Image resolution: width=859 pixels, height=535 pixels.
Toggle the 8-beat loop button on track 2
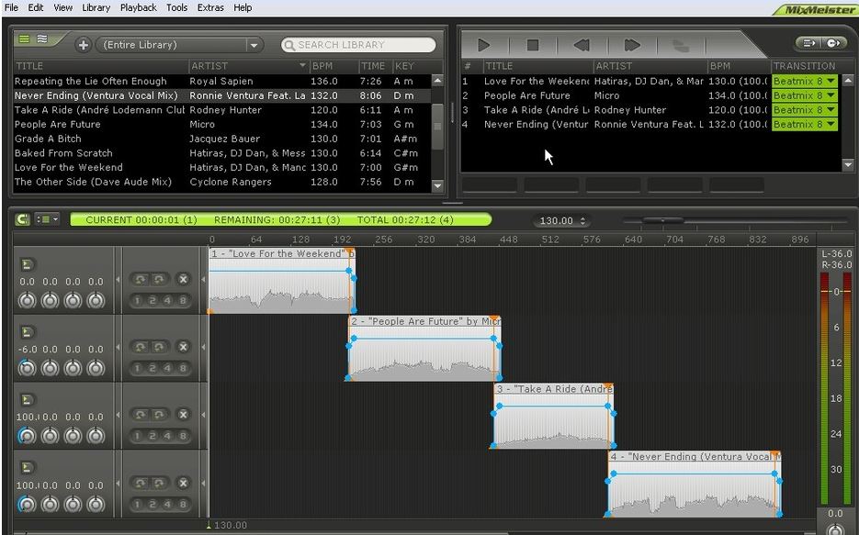click(183, 368)
